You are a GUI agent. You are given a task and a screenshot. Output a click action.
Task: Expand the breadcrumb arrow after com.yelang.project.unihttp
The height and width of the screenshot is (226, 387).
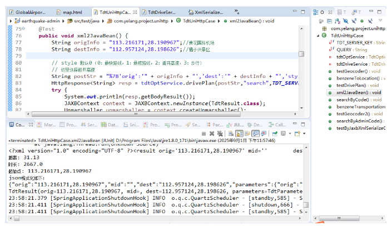172,21
